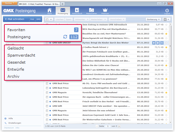The image size is (175, 132).
Task: Click the SMS button
Action: 39,19
